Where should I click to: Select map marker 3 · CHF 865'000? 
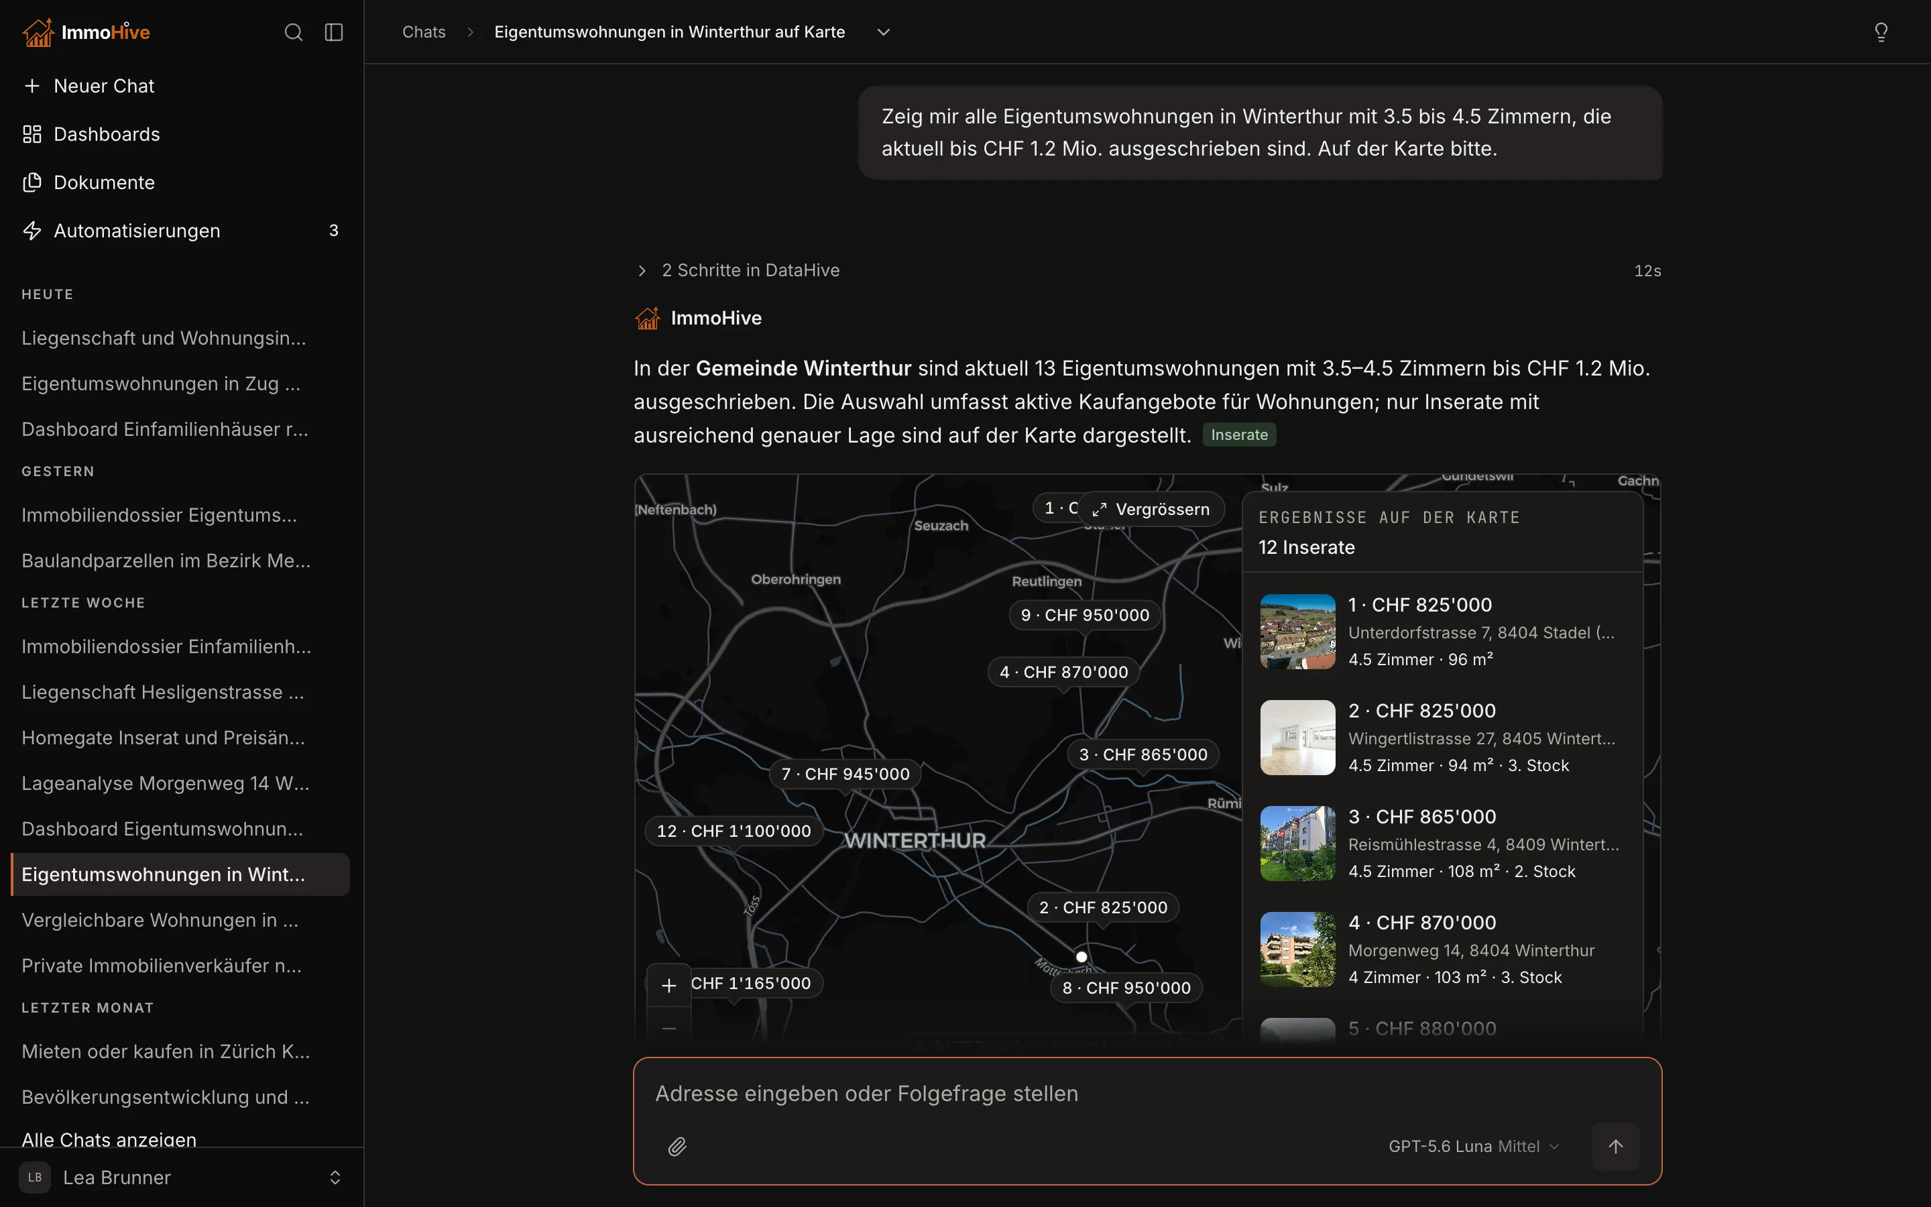tap(1143, 754)
